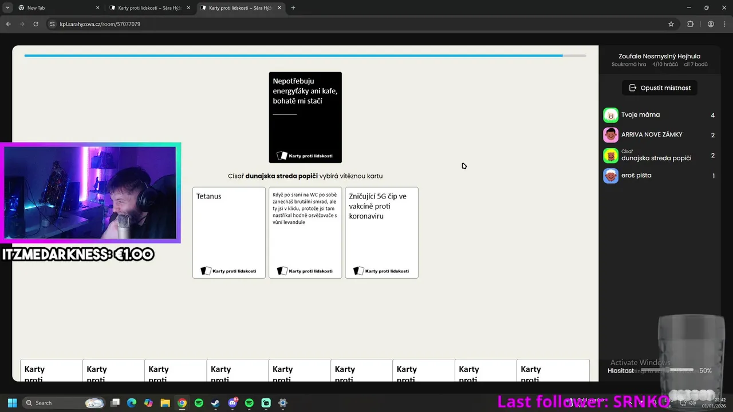The width and height of the screenshot is (733, 412).
Task: Click the room title Zoufale Nesmyslný Hejhula
Action: tap(659, 56)
